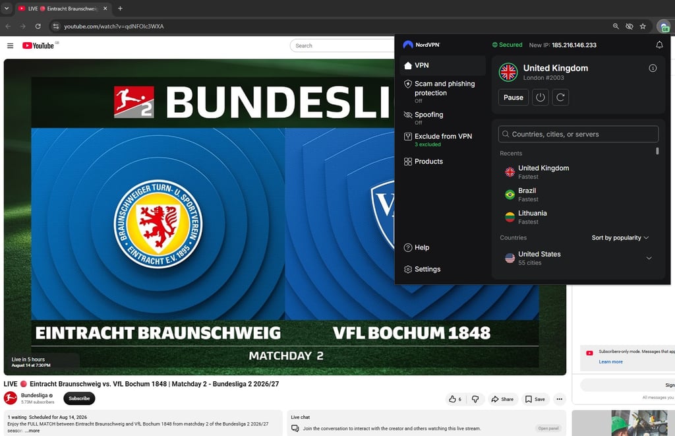Open the Bundesliga channel avatar
This screenshot has height=436, width=675.
tap(11, 398)
